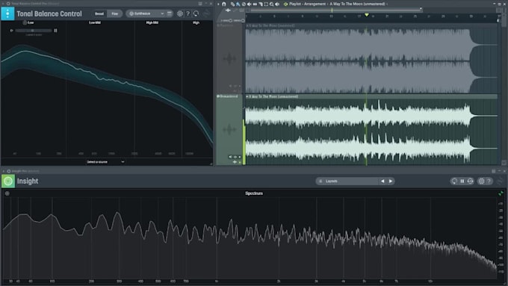This screenshot has height=286, width=508.
Task: Select the Playlist zoom tool
Action: pyautogui.click(x=271, y=4)
